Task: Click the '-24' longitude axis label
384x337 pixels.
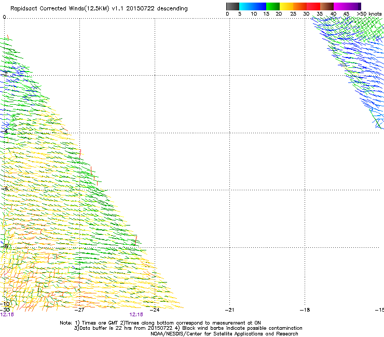Action: click(155, 310)
